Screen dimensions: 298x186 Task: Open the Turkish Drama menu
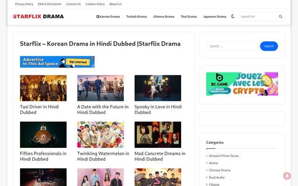tap(136, 17)
